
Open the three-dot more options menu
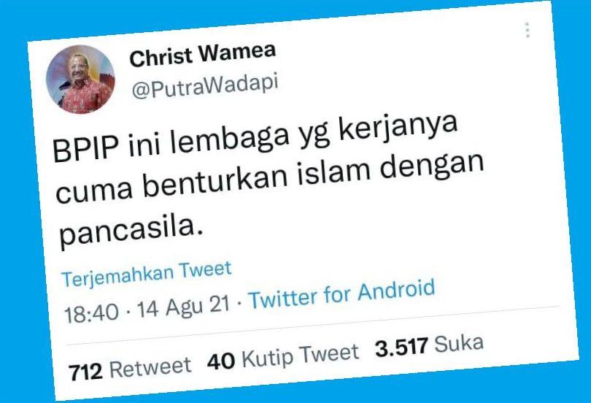[528, 30]
